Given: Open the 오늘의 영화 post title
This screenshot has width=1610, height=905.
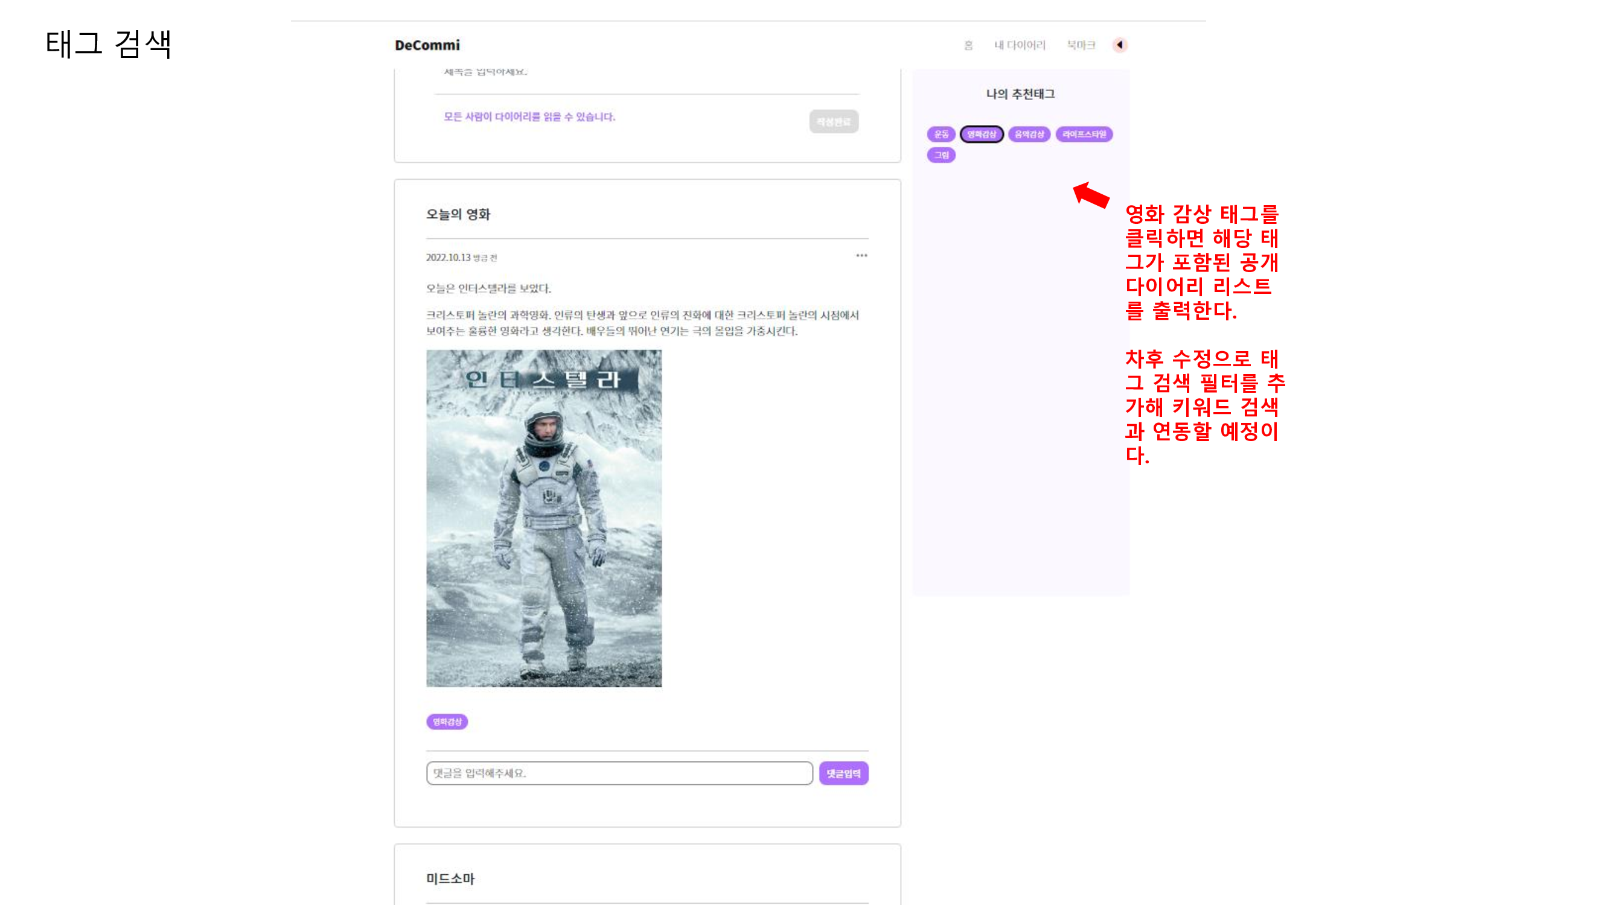Looking at the screenshot, I should (x=458, y=214).
